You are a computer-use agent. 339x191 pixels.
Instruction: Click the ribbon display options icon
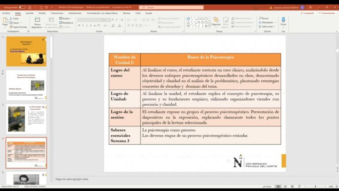[310, 8]
